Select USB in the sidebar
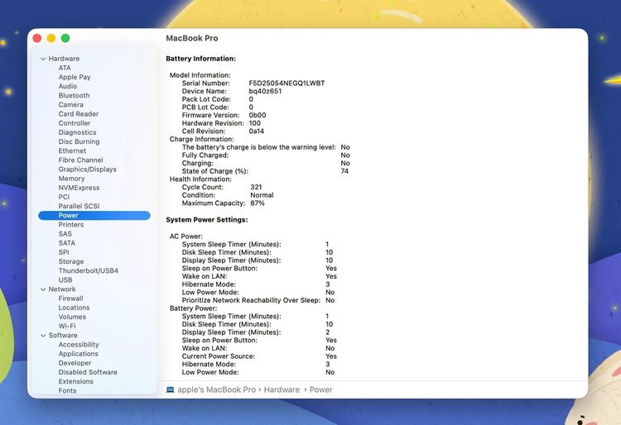The height and width of the screenshot is (425, 621). click(65, 280)
